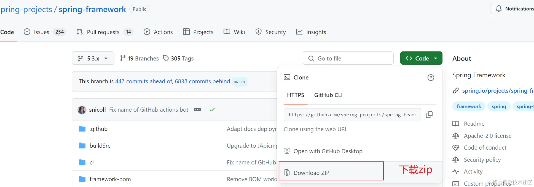Screen dimensions: 534x187
Task: Click the Go to file search field
Action: click(348, 58)
